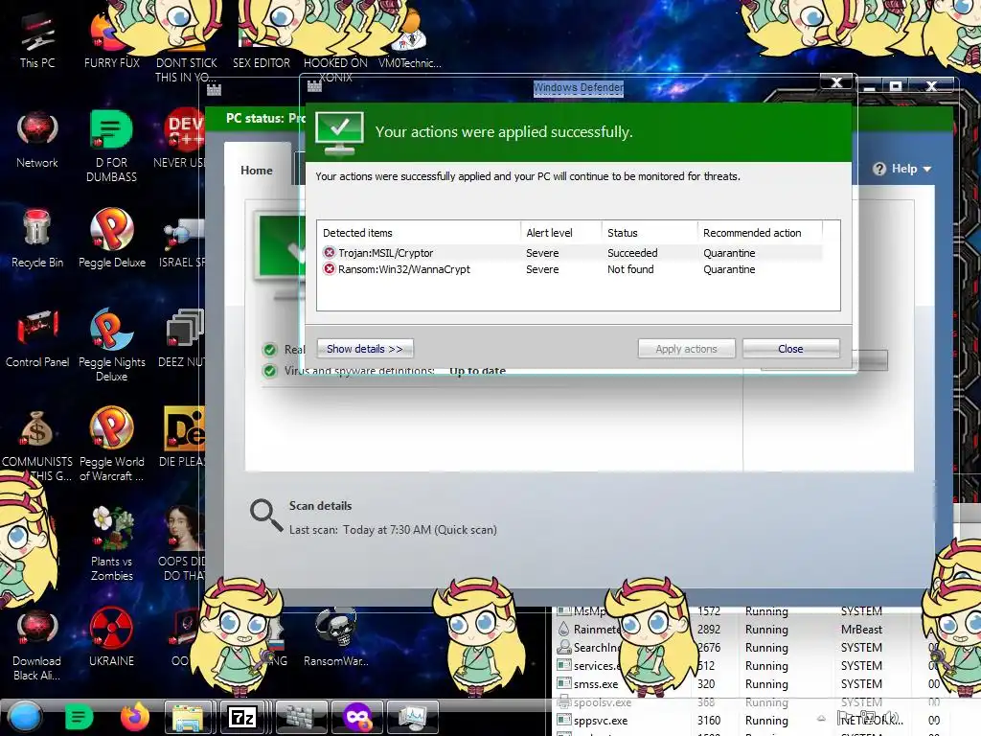The image size is (981, 736).
Task: Click the Not found status cell
Action: [x=630, y=269]
